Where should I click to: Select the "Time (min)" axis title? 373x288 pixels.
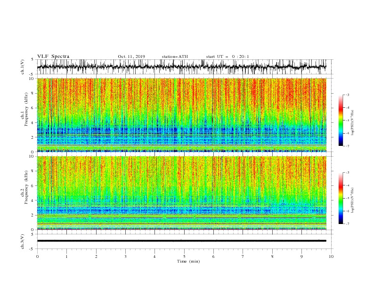coord(188,261)
